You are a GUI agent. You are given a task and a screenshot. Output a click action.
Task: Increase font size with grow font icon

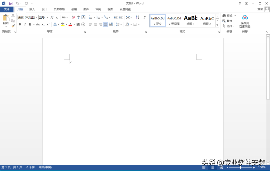[x=52, y=17]
